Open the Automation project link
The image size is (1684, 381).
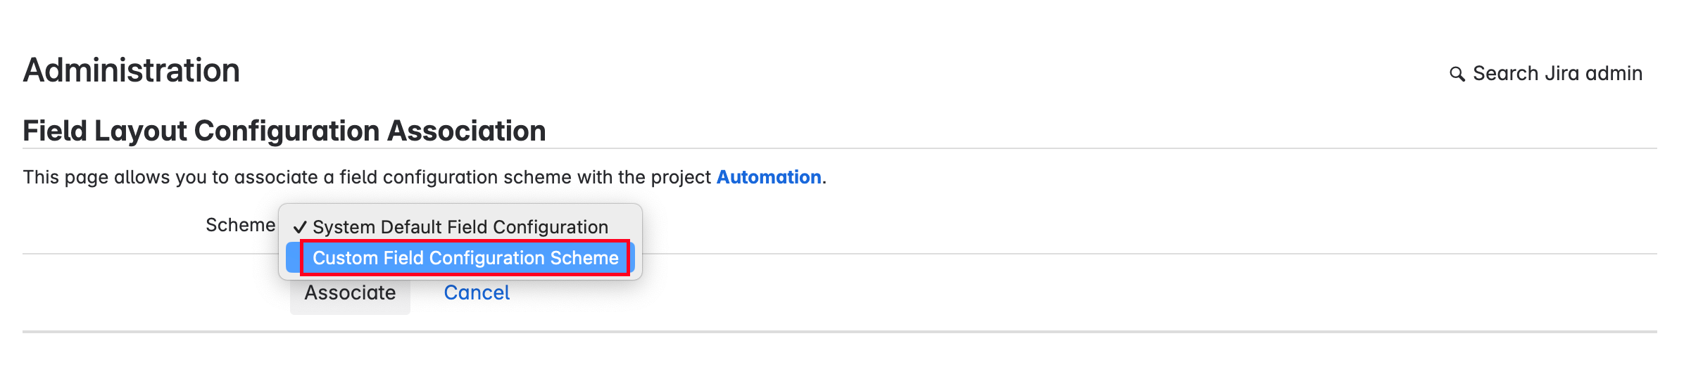pyautogui.click(x=768, y=177)
